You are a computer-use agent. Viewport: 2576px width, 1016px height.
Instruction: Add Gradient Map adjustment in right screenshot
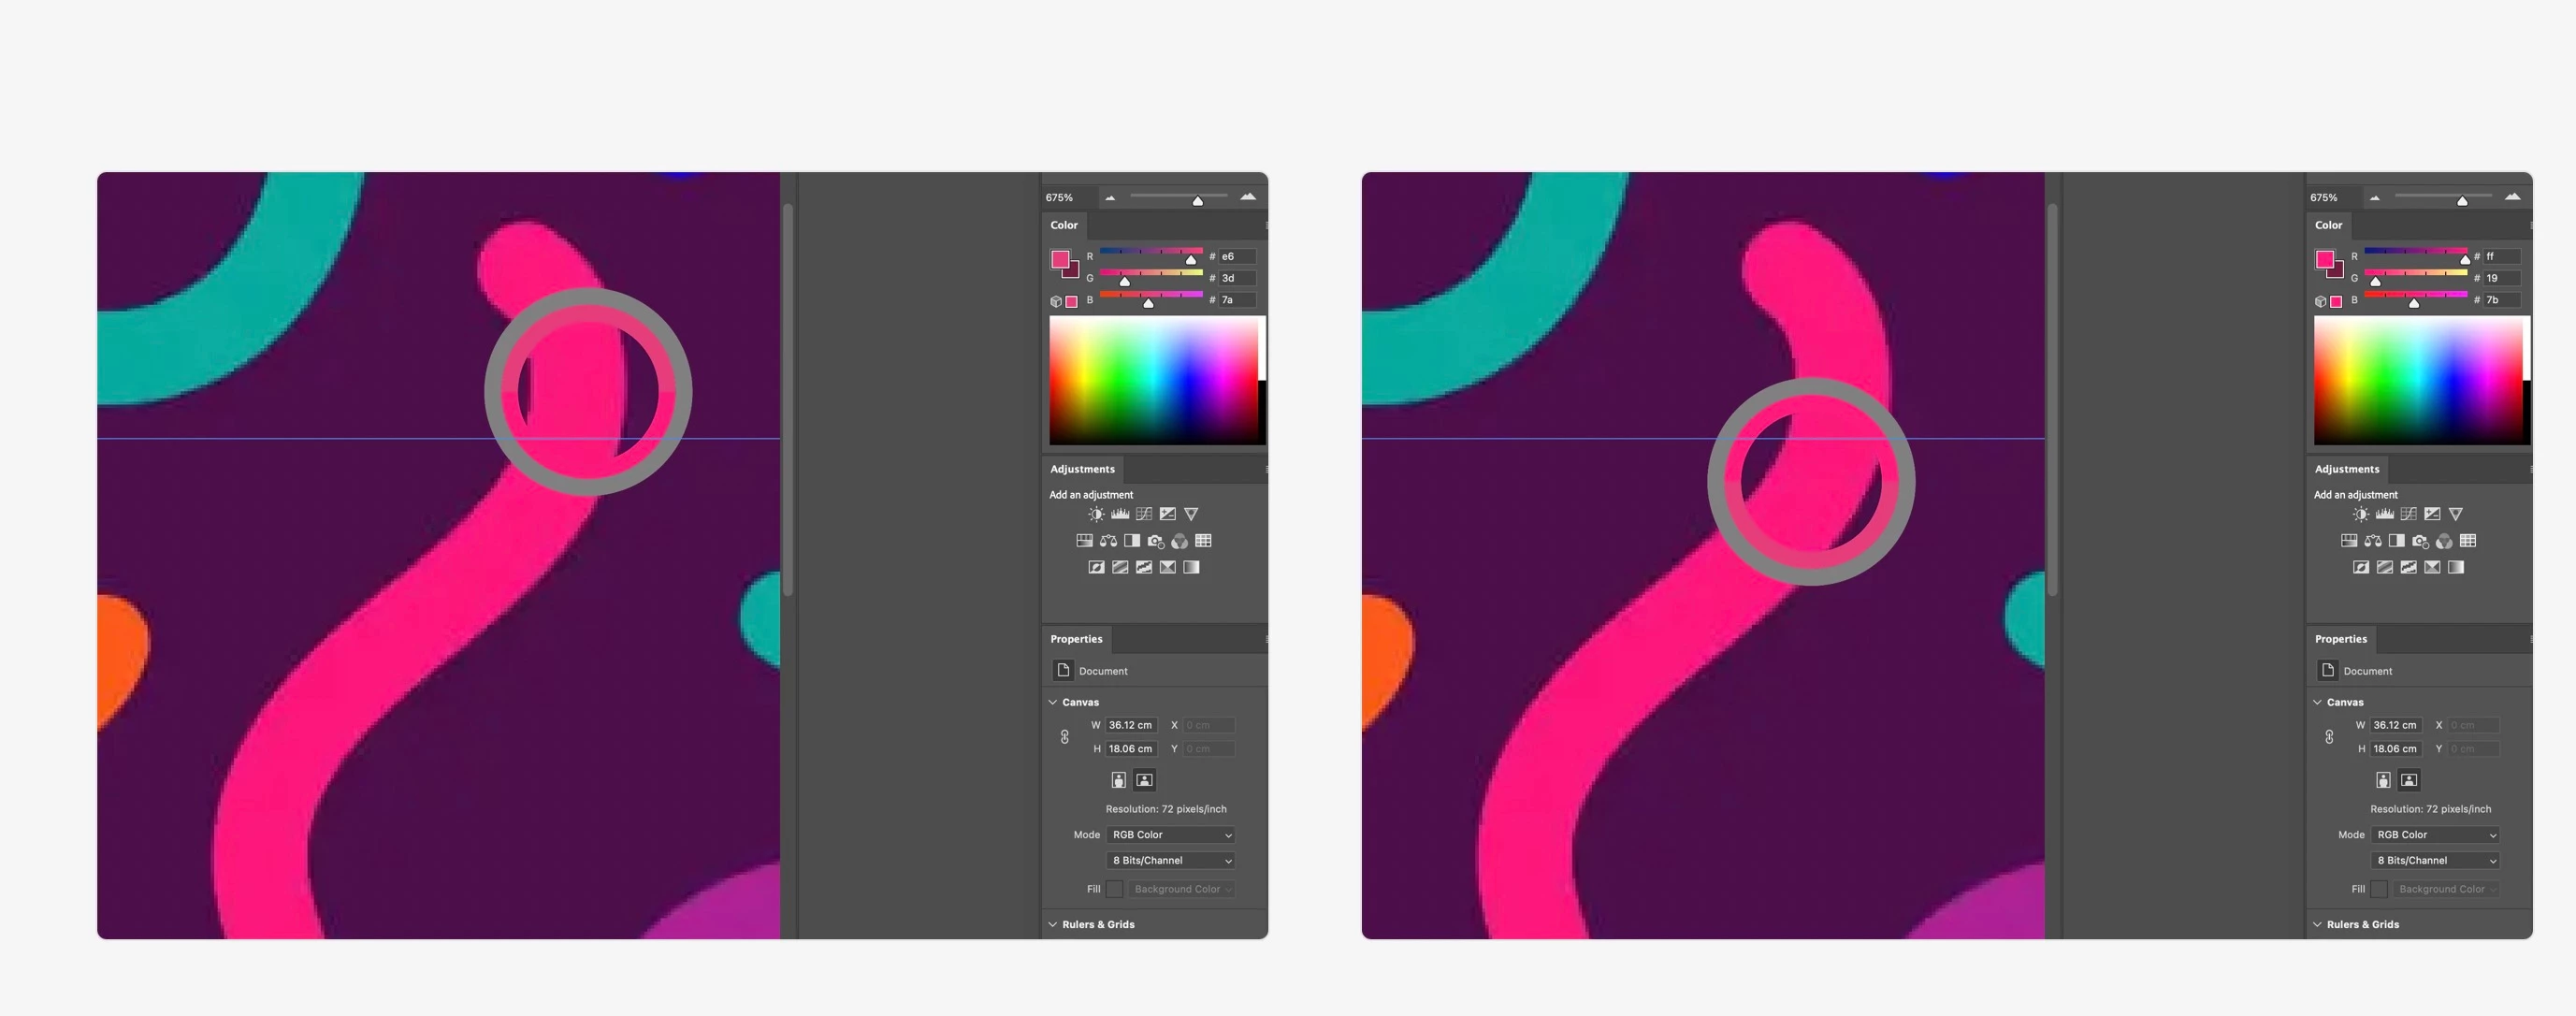pyautogui.click(x=2456, y=567)
